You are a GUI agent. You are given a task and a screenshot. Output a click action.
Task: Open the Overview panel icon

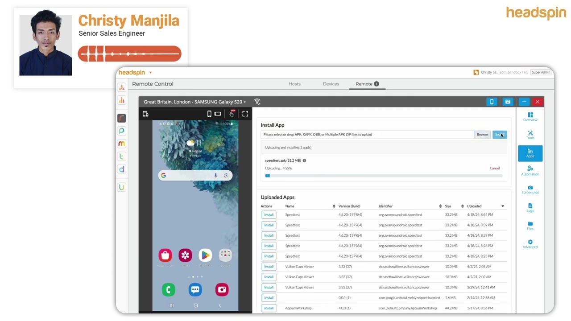point(530,117)
